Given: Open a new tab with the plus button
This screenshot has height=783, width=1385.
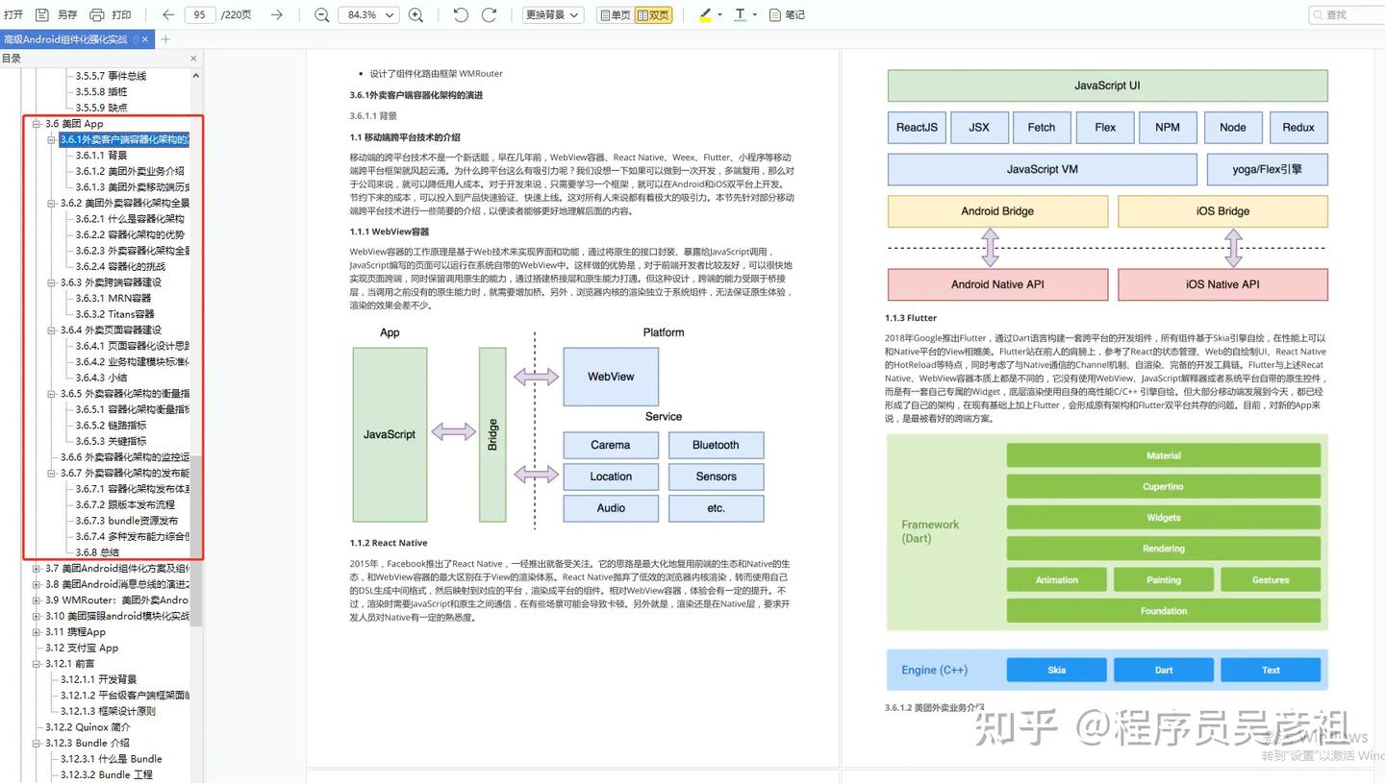Looking at the screenshot, I should [x=164, y=39].
